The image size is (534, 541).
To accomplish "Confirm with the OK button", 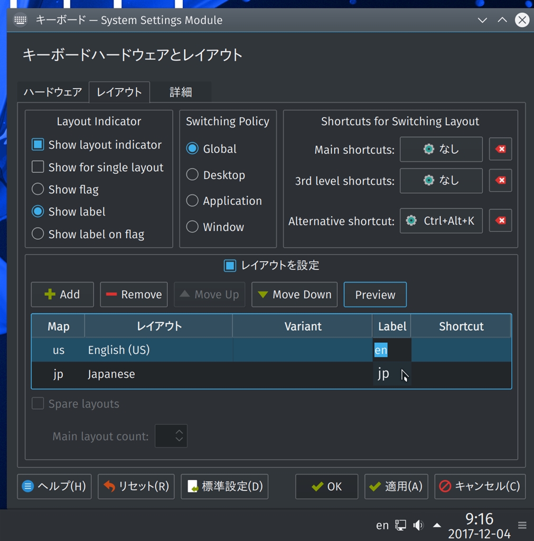I will click(x=326, y=487).
